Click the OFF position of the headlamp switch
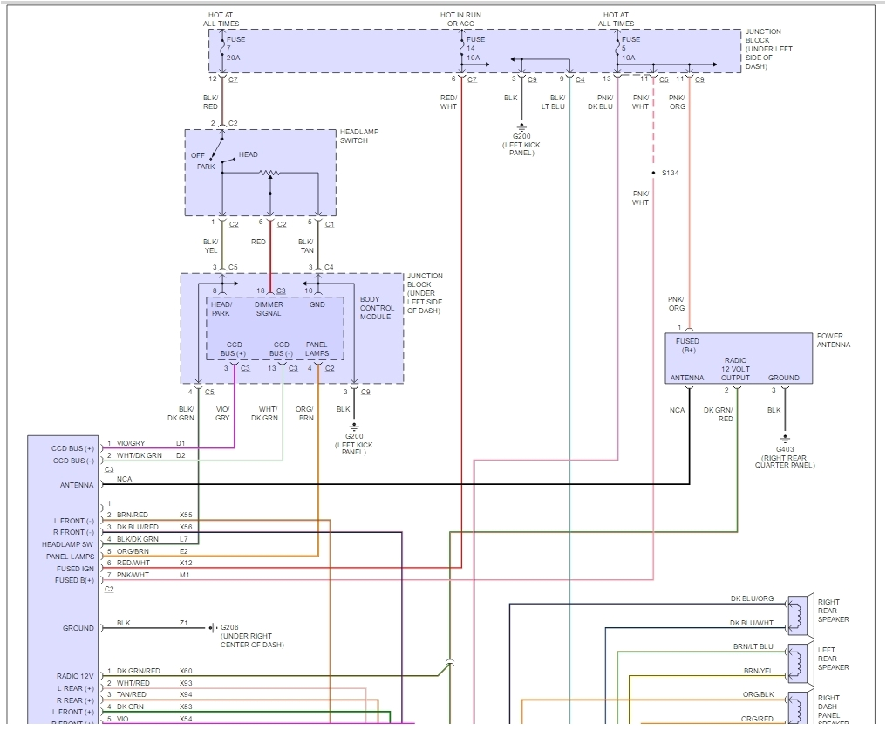The image size is (886, 731). pyautogui.click(x=198, y=154)
